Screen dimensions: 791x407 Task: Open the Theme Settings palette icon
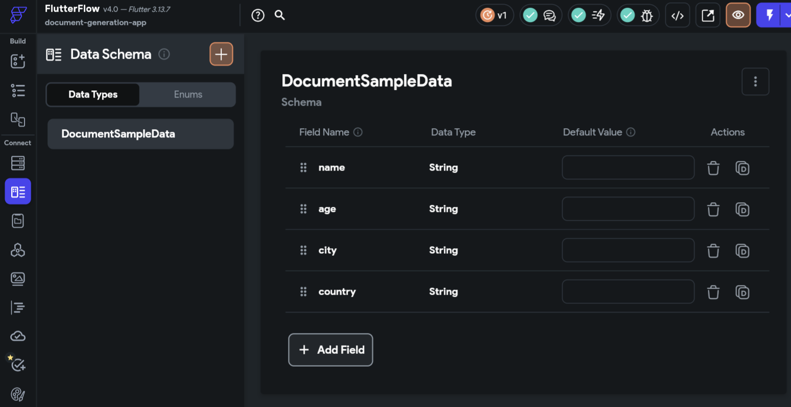coord(18,394)
